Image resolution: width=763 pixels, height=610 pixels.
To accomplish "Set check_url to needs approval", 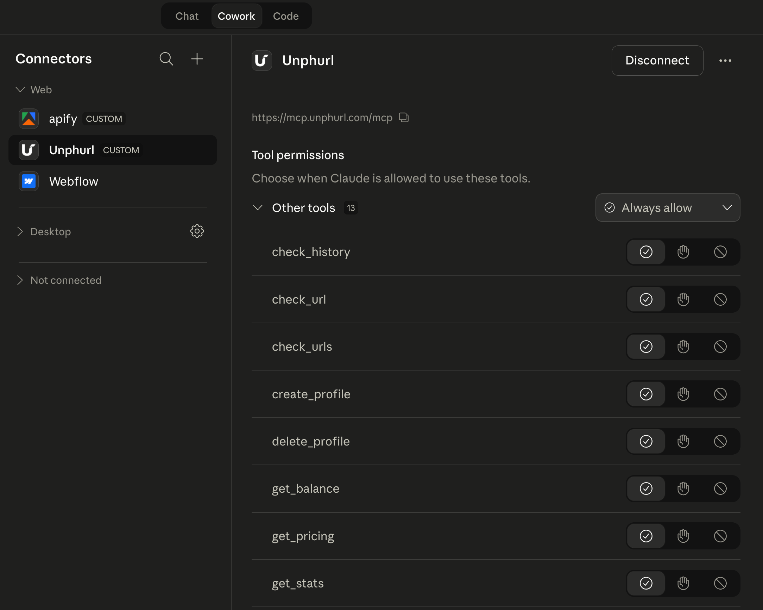I will 683,299.
